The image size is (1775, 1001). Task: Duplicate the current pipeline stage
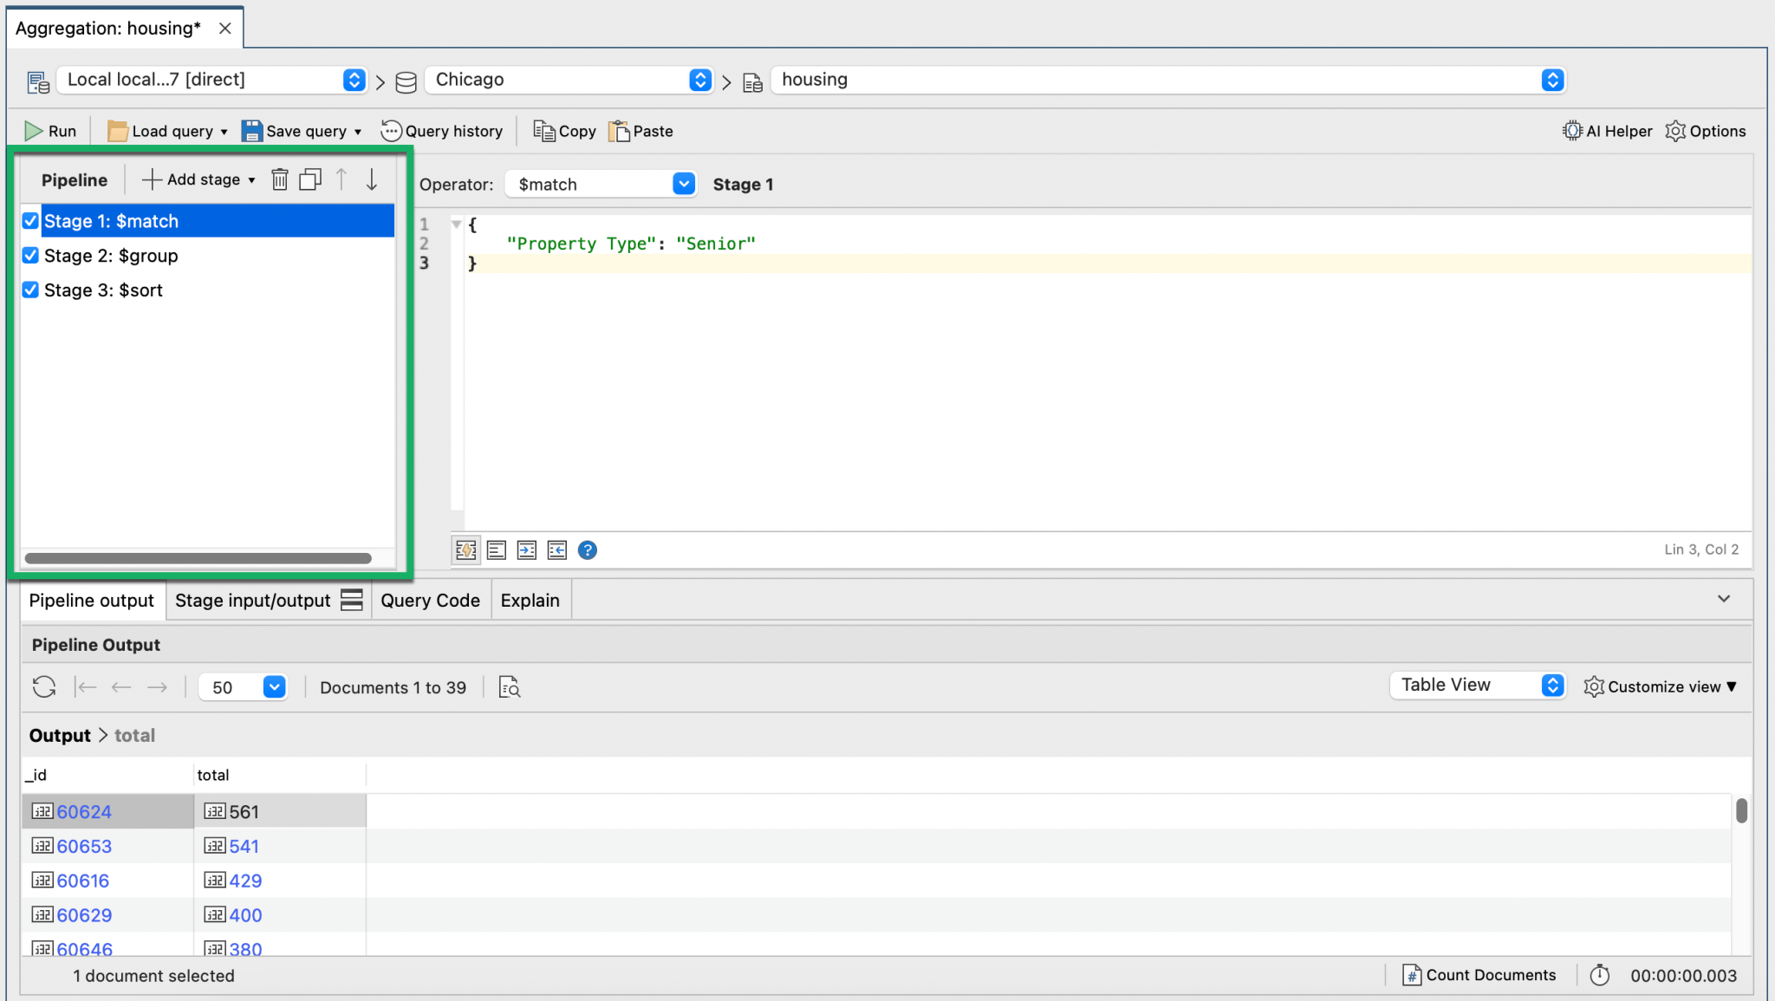309,179
